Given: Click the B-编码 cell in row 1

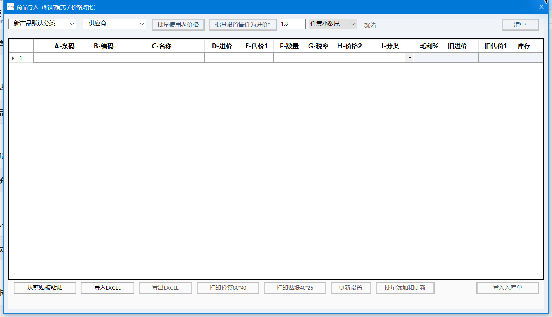Looking at the screenshot, I should tap(107, 58).
